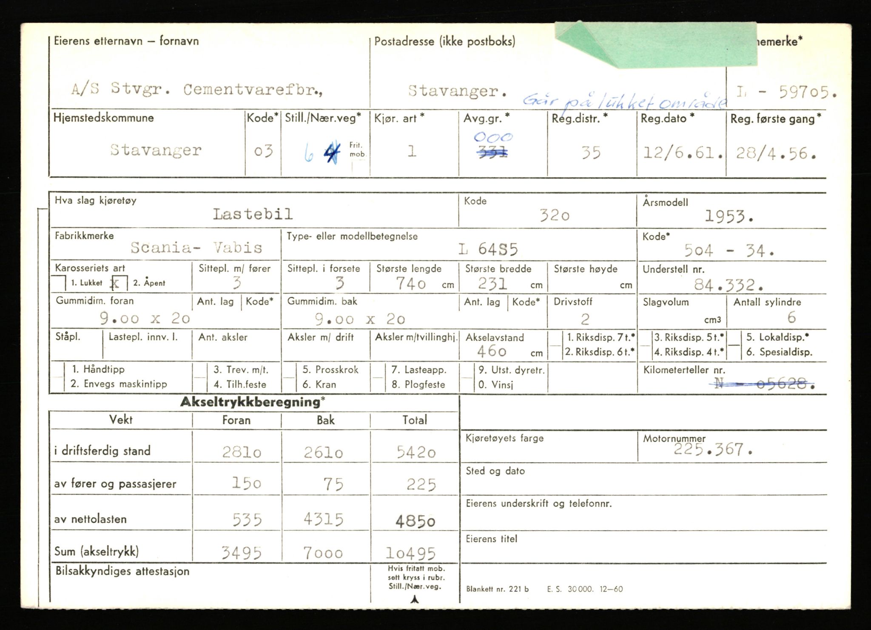This screenshot has width=871, height=630.
Task: Click the empty 'Sted og dato' field
Action: tap(644, 479)
